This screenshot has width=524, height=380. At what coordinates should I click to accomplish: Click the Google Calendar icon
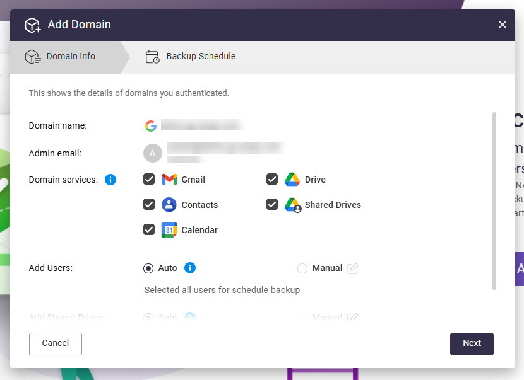click(169, 230)
